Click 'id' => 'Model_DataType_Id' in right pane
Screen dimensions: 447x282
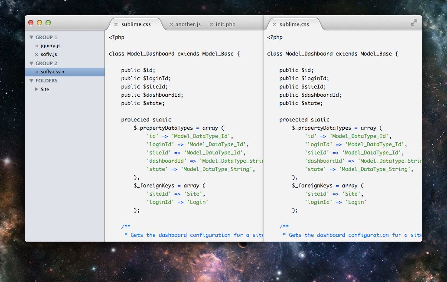[x=348, y=136]
